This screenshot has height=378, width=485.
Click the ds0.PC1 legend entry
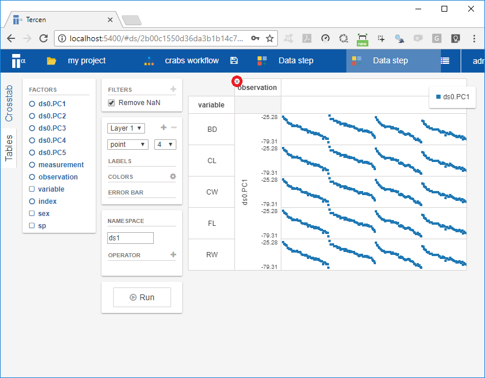[452, 98]
